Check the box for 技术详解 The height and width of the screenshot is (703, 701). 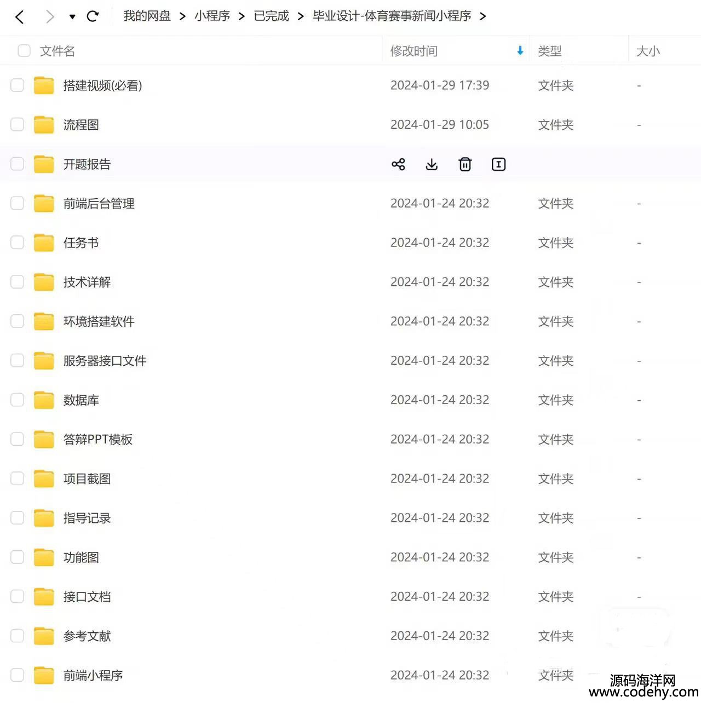[x=18, y=282]
